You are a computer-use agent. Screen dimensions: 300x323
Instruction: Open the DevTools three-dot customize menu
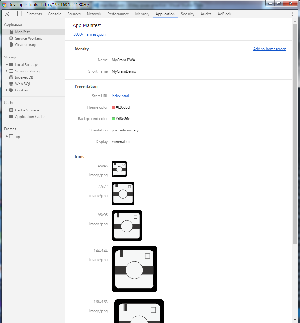(x=293, y=14)
